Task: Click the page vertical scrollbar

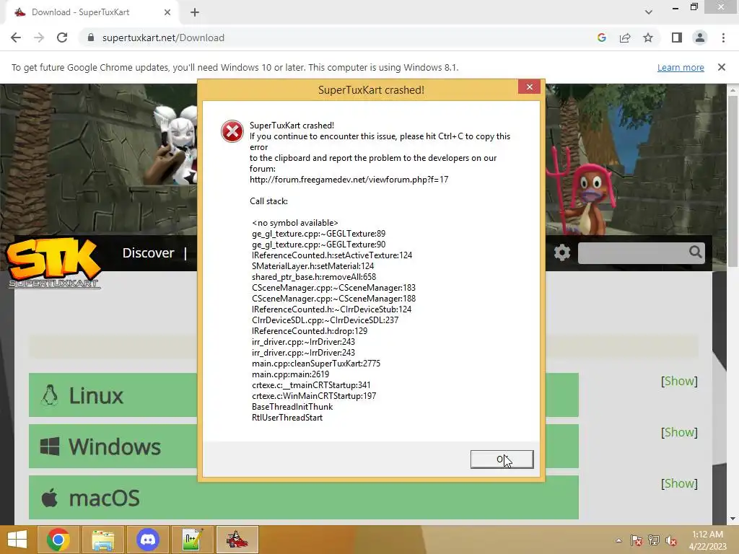Action: [733, 181]
